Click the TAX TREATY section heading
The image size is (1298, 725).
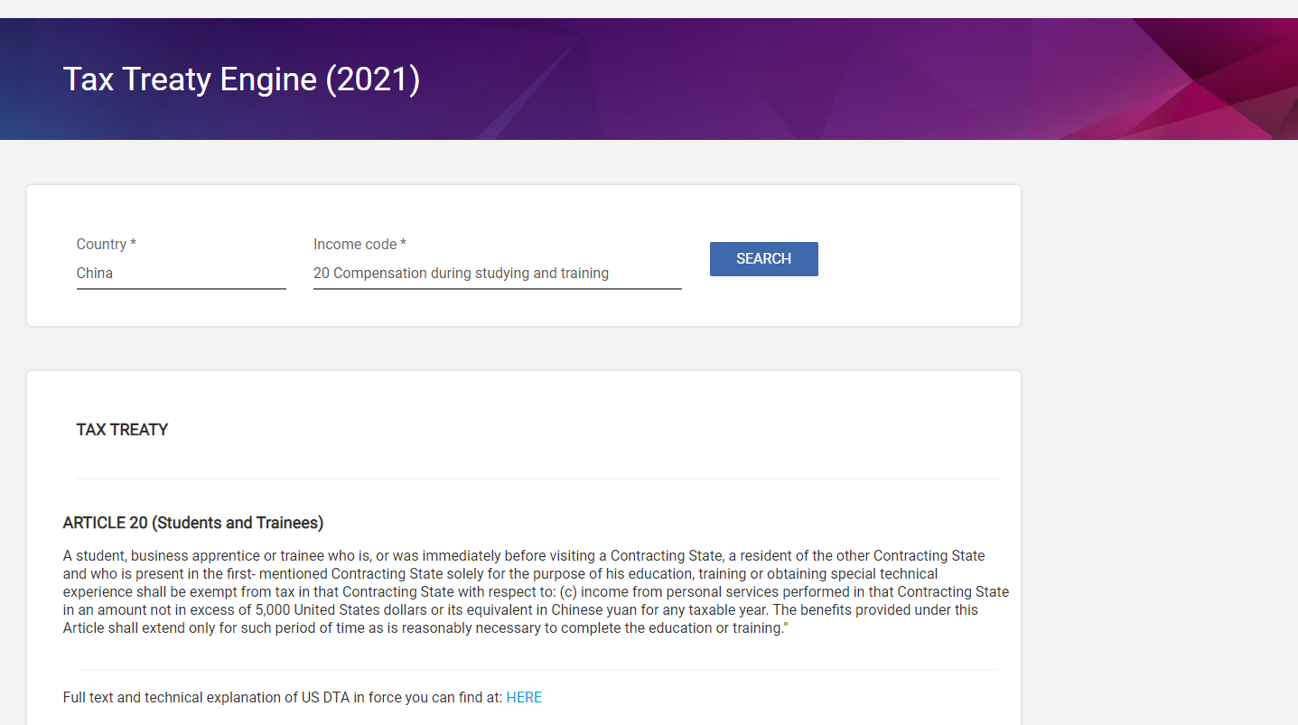[122, 430]
